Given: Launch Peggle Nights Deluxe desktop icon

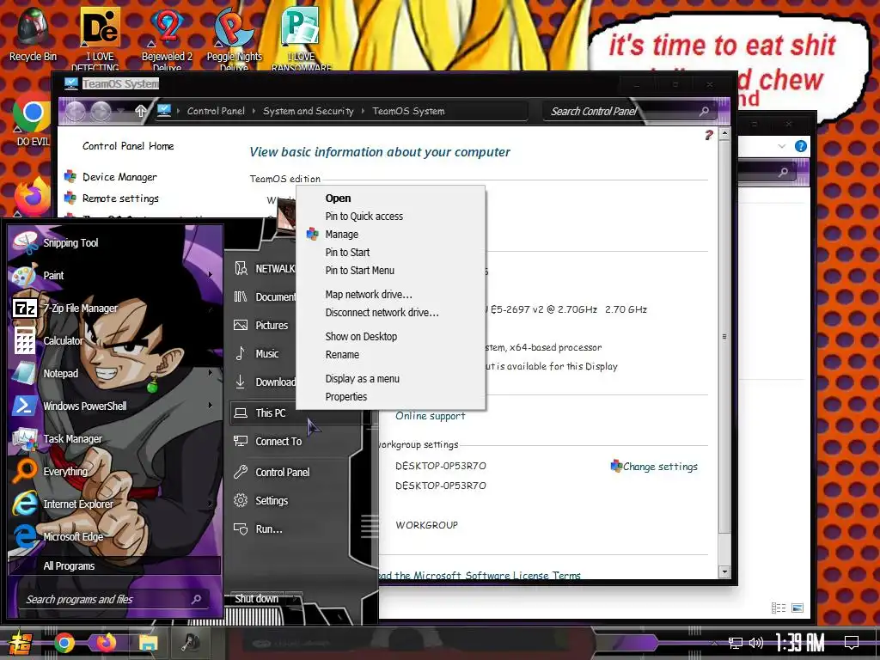Looking at the screenshot, I should coord(234,38).
